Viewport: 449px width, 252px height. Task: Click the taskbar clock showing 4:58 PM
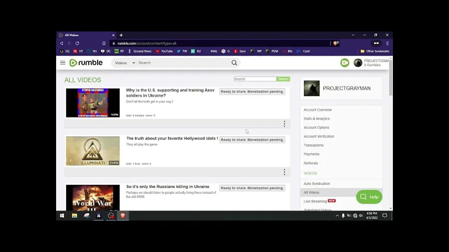coord(372,216)
